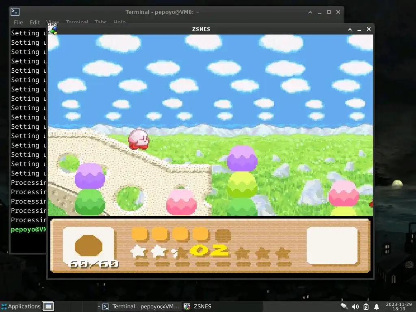Click the Terminal window icon in its title bar
Image resolution: width=416 pixels, height=312 pixels.
[x=15, y=12]
